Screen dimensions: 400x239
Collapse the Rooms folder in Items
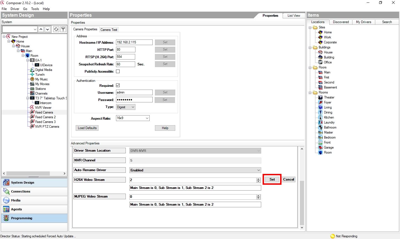tap(310, 92)
